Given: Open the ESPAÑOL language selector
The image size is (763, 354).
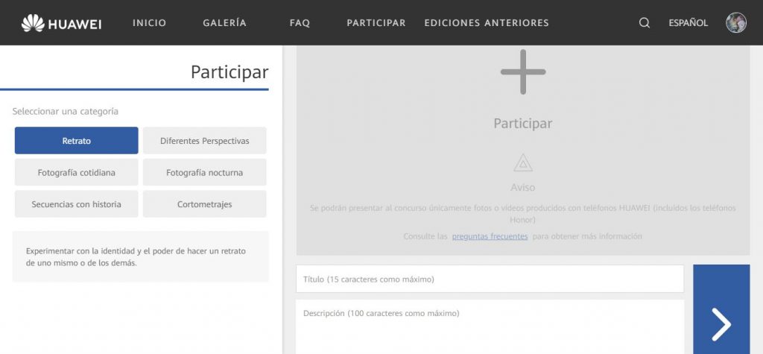Looking at the screenshot, I should pos(688,23).
